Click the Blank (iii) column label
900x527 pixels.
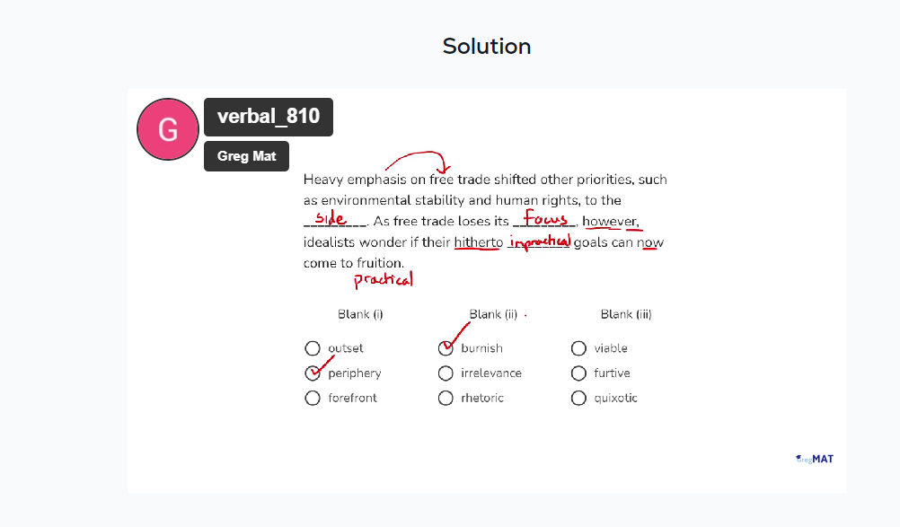[626, 314]
